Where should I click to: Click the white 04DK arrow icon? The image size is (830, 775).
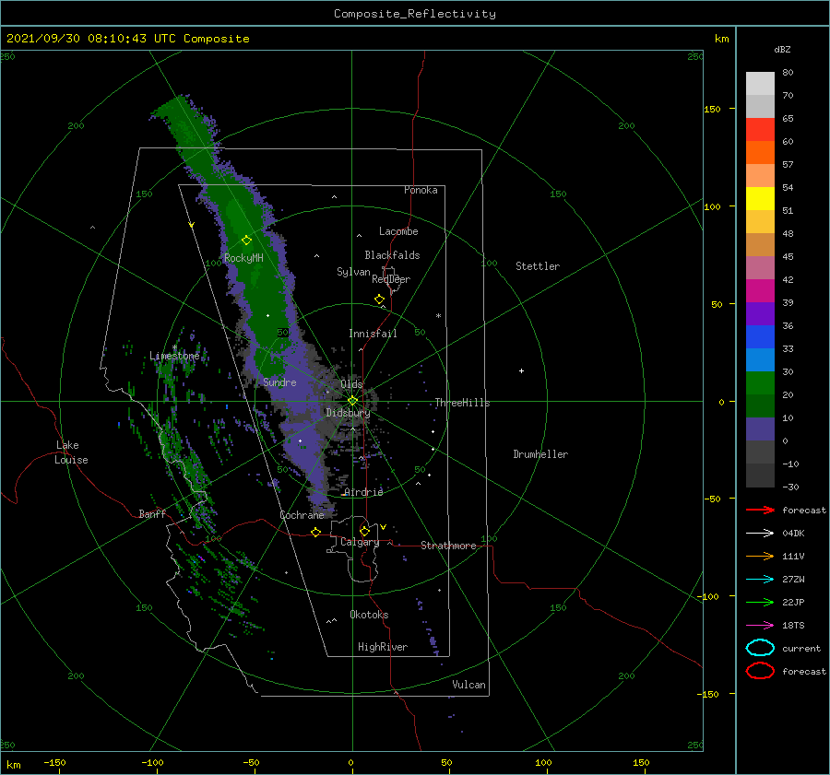point(760,533)
